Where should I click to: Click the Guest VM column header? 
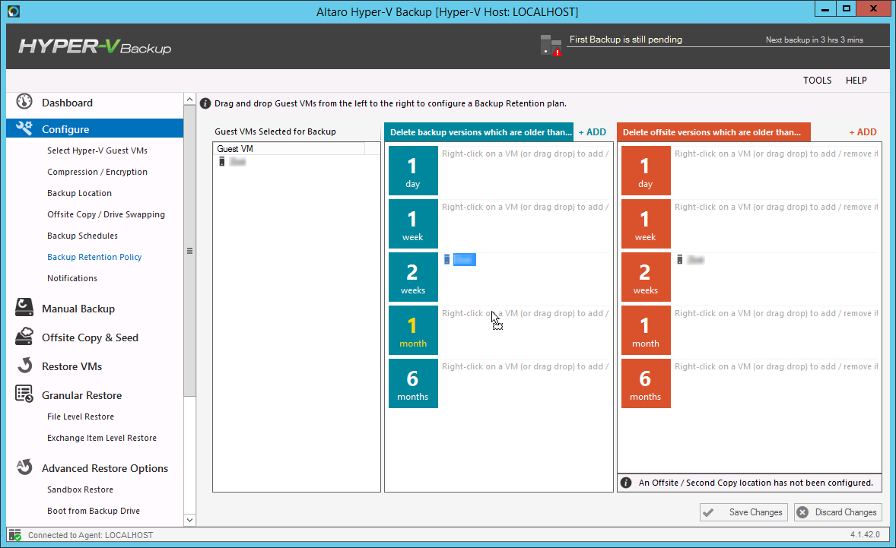(289, 149)
